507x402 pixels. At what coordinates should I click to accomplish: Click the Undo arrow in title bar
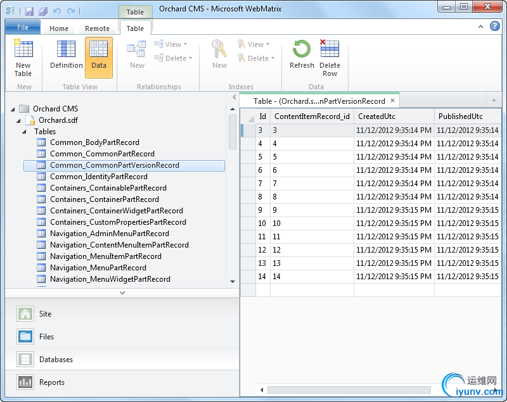pos(57,11)
